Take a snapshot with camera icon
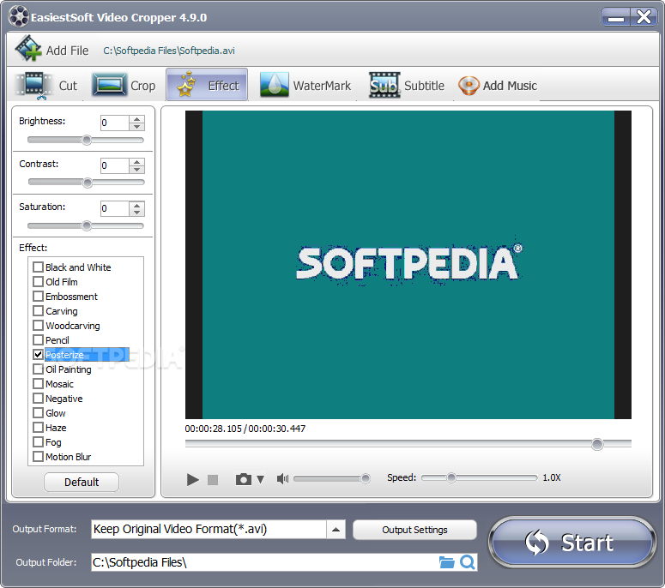Image resolution: width=665 pixels, height=588 pixels. (x=244, y=479)
